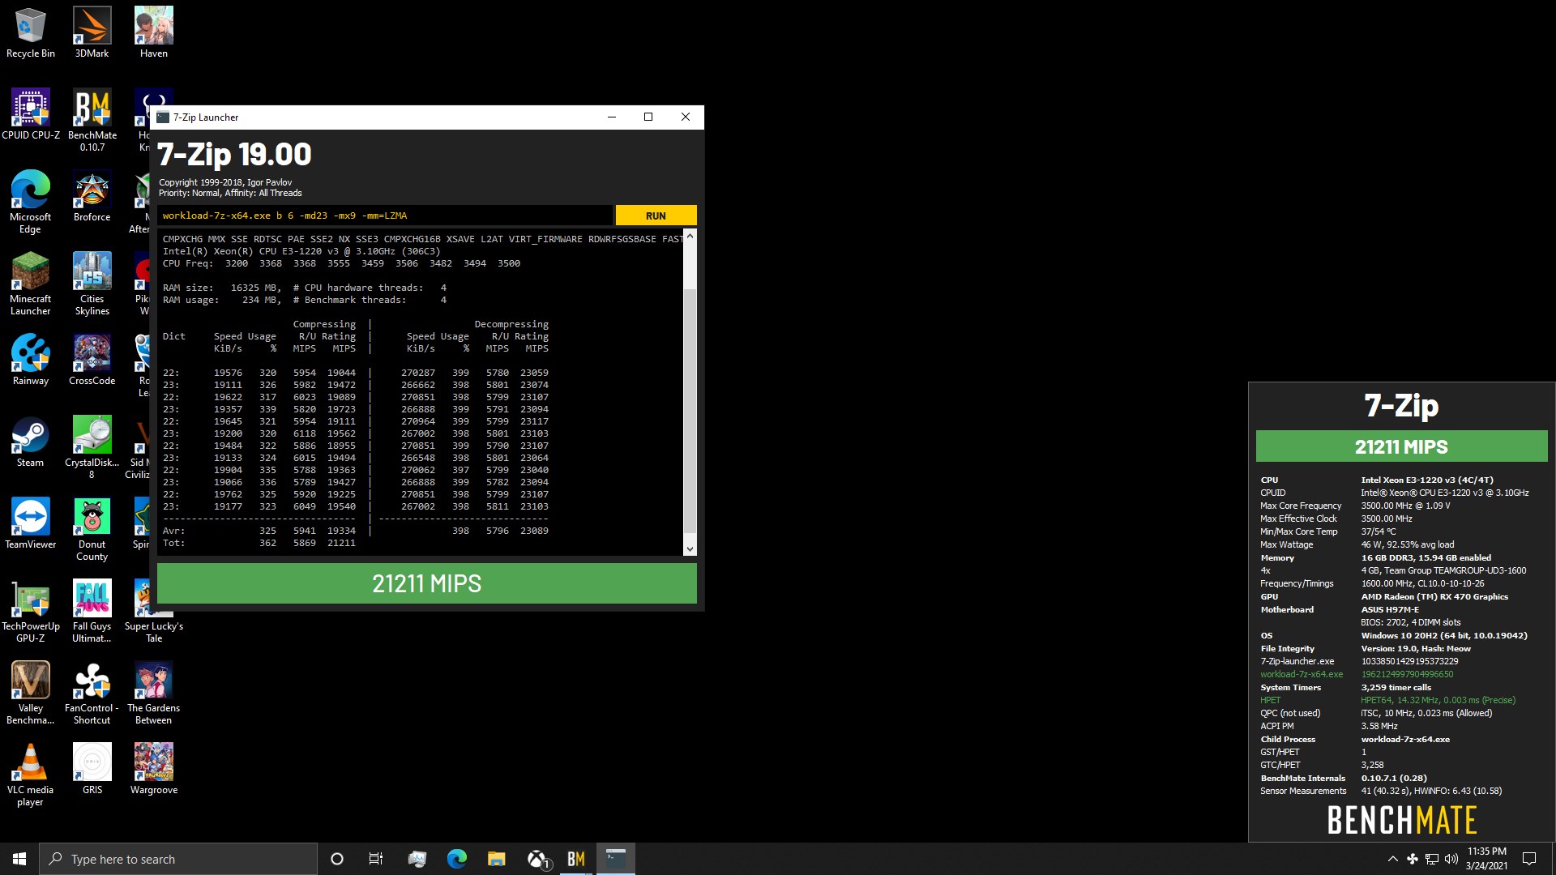Open TeamViewer desktop shortcut

click(31, 524)
